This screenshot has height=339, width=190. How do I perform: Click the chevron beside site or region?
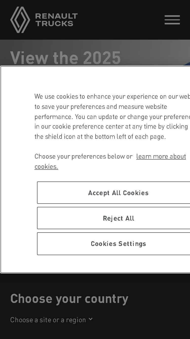pos(90,319)
